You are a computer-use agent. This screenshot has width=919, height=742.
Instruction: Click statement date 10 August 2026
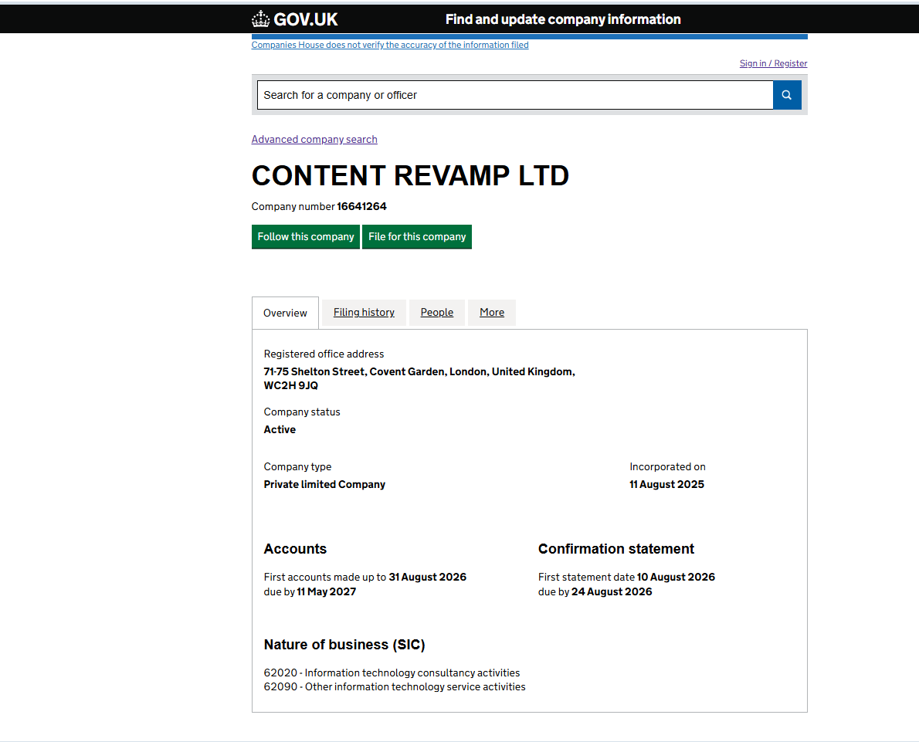[x=676, y=577]
